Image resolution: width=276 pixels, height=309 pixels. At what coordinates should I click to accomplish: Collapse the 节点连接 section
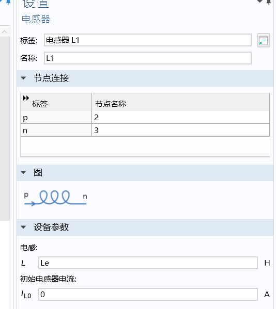(x=23, y=78)
